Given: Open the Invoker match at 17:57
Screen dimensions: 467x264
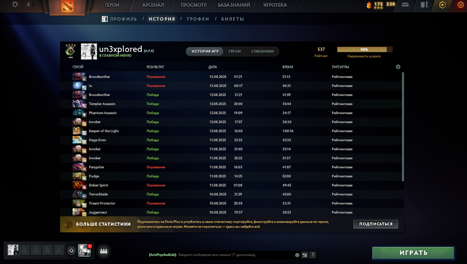Looking at the screenshot, I should [232, 122].
